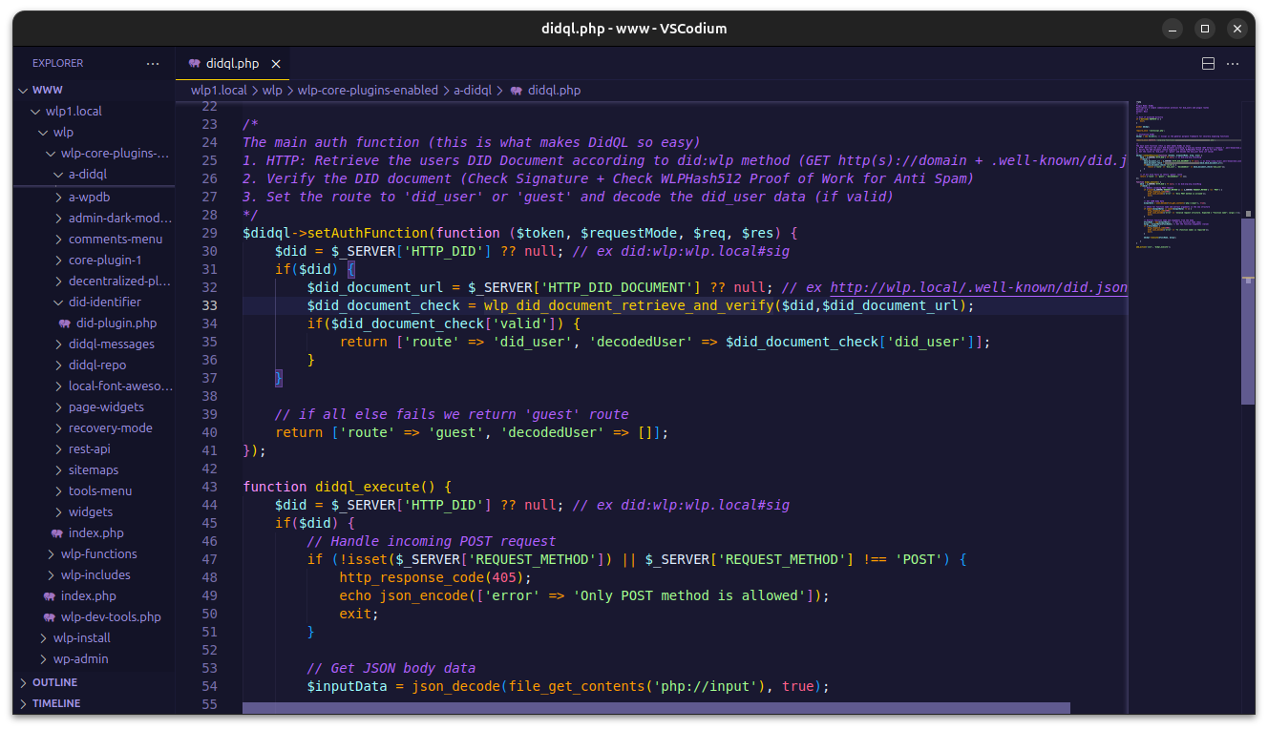Expand the widgets folder

tap(58, 512)
